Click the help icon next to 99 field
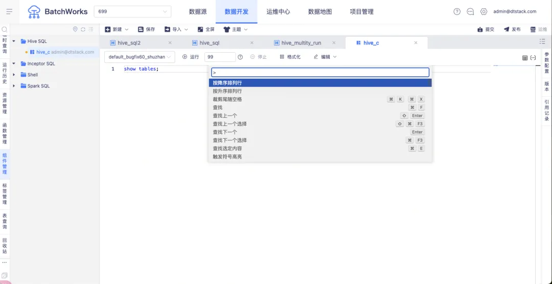Screen dimensions: 552x284 pos(240,57)
